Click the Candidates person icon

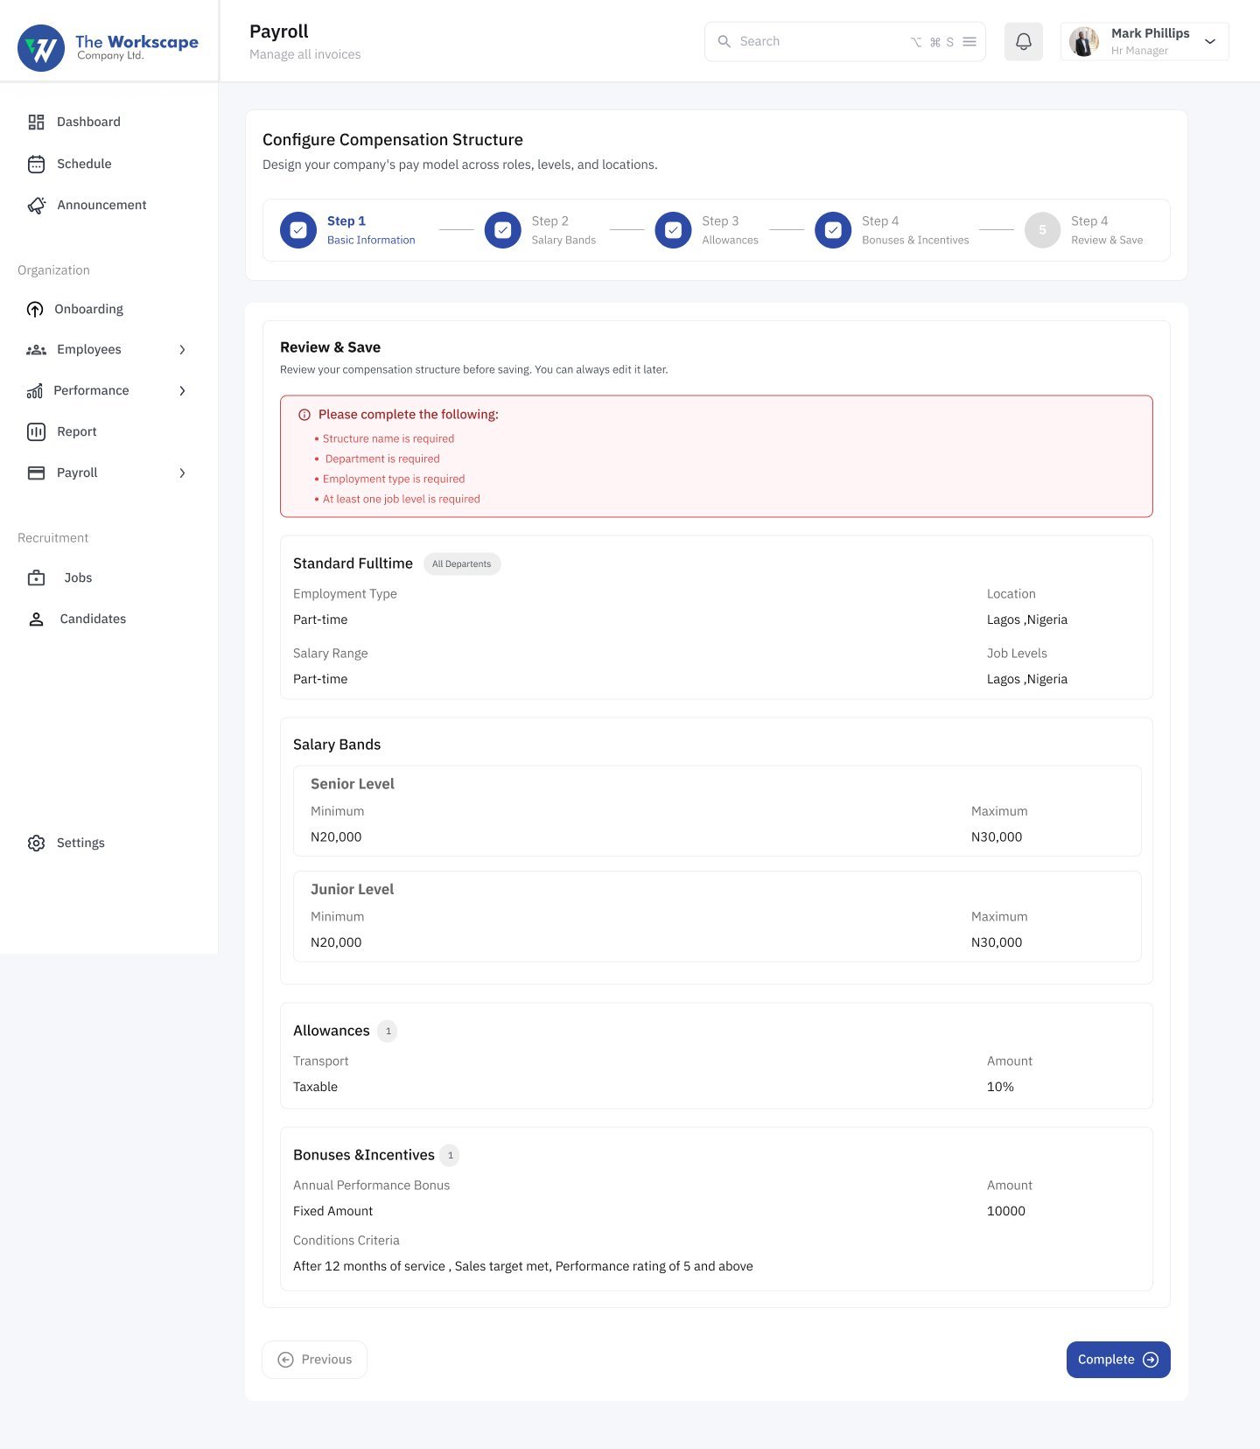pos(36,619)
